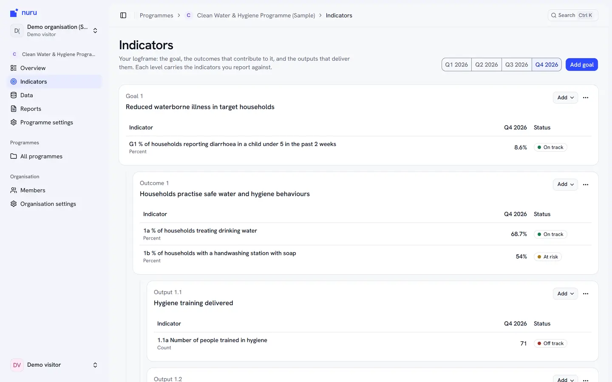Toggle the sidebar panel icon
Viewport: 612px width, 382px height.
(123, 15)
